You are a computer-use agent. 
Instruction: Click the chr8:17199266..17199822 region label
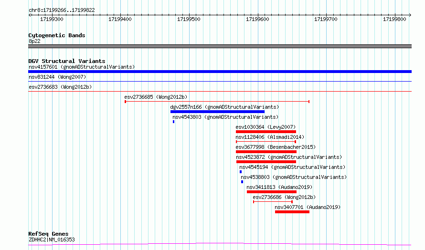[62, 10]
